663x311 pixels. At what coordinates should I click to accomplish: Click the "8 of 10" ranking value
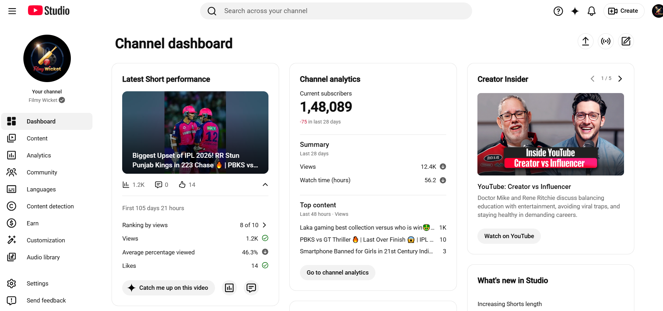[249, 225]
